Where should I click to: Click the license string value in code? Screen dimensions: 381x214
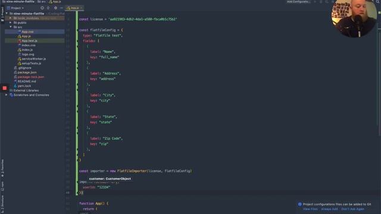click(x=143, y=19)
